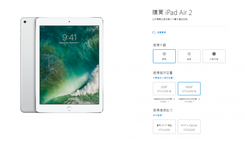Click the front camera dot above iPad screen

(x=69, y=22)
